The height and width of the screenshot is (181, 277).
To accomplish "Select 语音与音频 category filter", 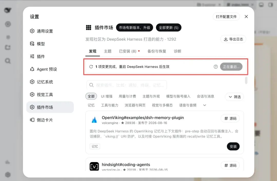I will coord(188,105).
